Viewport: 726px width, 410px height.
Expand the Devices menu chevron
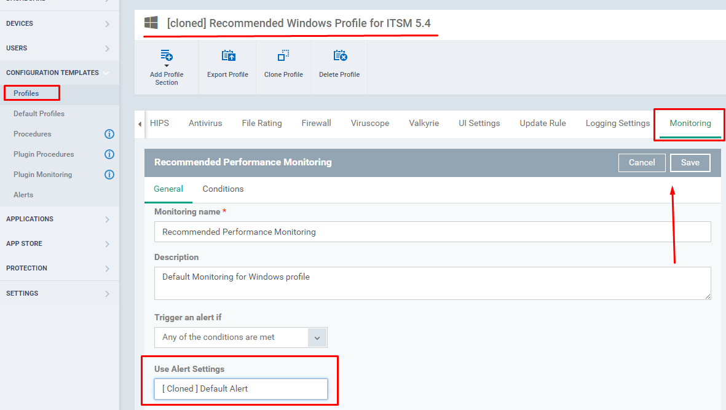107,23
